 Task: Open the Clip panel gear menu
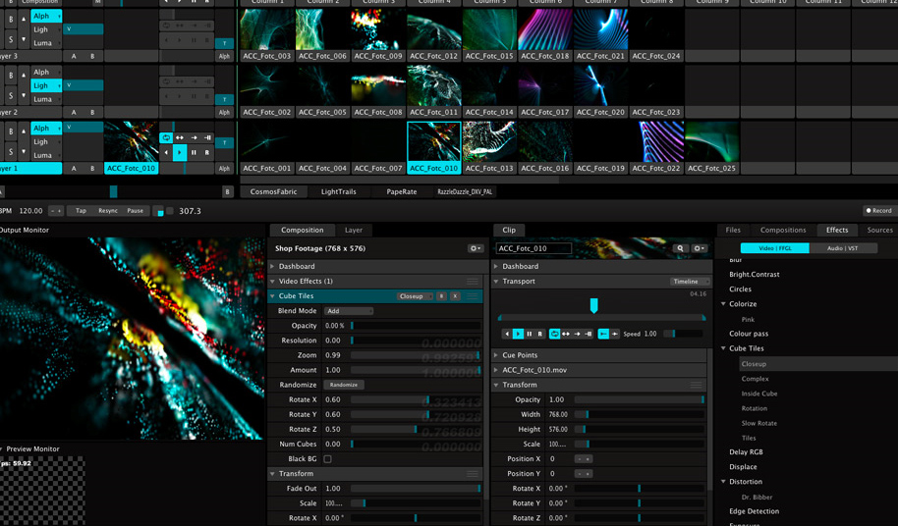click(699, 248)
